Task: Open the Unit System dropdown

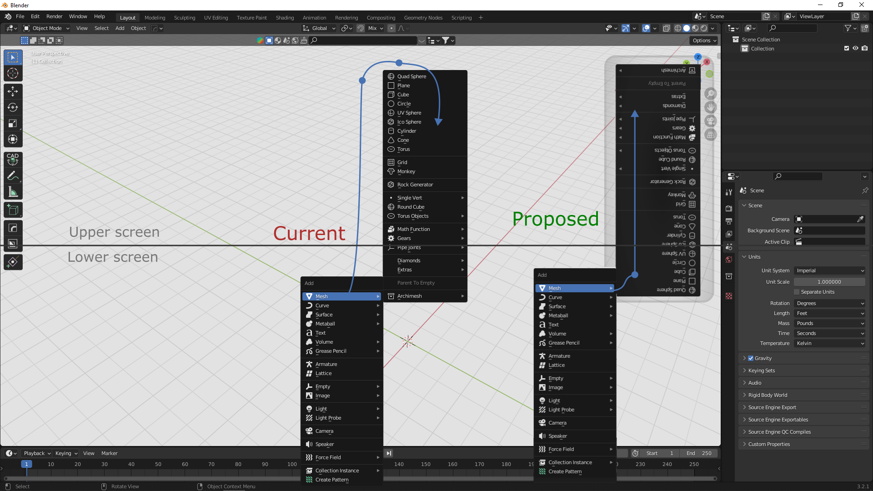Action: coord(829,271)
